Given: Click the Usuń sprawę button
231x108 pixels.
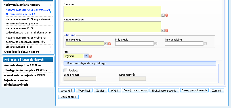Looking at the screenshot, I should (x=68, y=97).
